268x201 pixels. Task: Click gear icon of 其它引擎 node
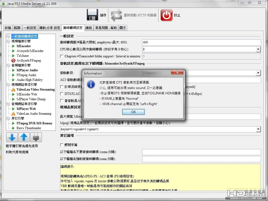(8, 118)
